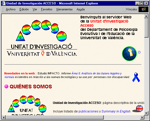This screenshot has width=150, height=121.
Task: Open the Ayuda menu
Action: (81, 9)
